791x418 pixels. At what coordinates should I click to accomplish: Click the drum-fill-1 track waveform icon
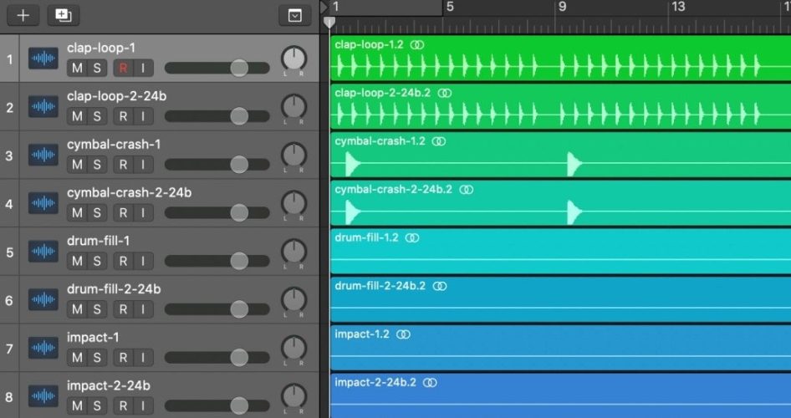(43, 252)
